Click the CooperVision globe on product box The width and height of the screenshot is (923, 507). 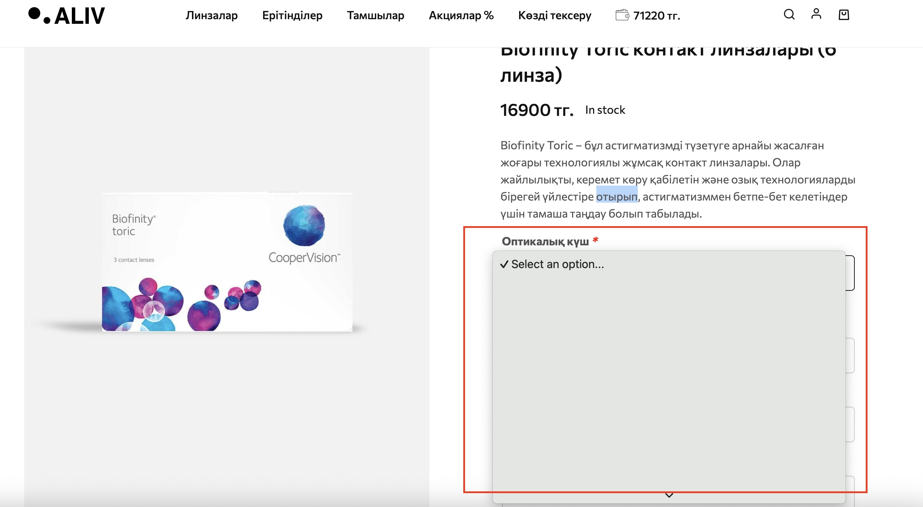coord(304,226)
